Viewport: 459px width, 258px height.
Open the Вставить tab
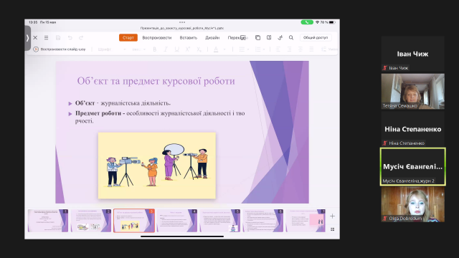click(x=188, y=38)
